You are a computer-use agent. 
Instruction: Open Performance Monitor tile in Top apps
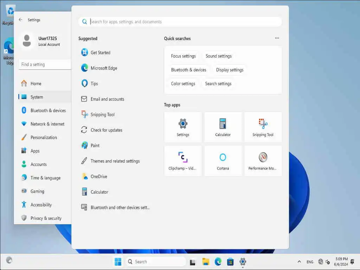click(263, 161)
